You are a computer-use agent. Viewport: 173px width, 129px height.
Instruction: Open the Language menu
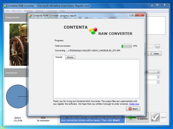[52, 11]
